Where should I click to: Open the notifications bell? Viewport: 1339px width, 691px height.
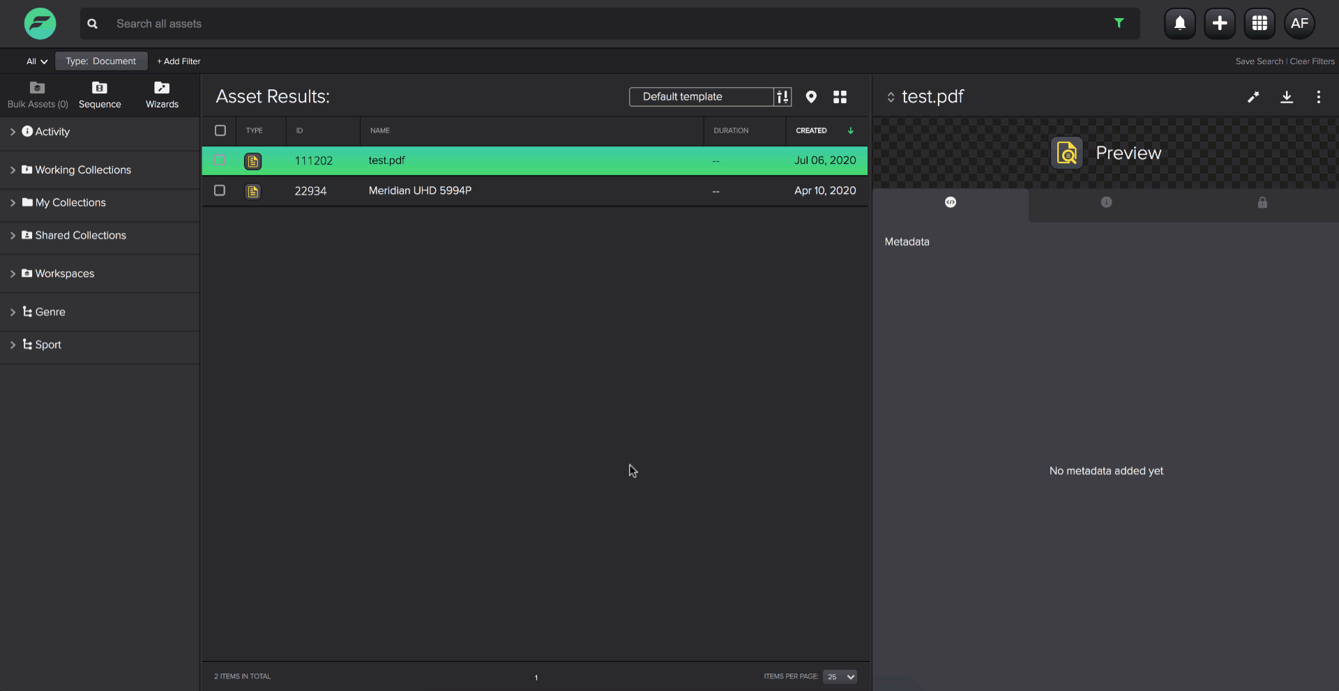[x=1179, y=23]
